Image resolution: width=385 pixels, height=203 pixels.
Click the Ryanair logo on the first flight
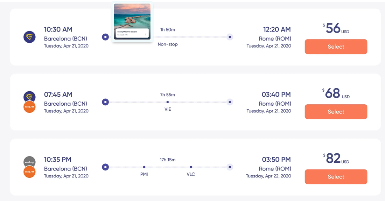click(29, 36)
